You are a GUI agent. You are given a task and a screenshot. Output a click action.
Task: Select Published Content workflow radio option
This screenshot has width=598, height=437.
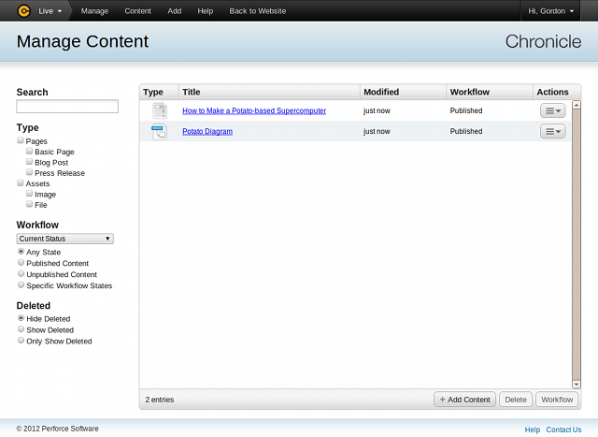(21, 264)
